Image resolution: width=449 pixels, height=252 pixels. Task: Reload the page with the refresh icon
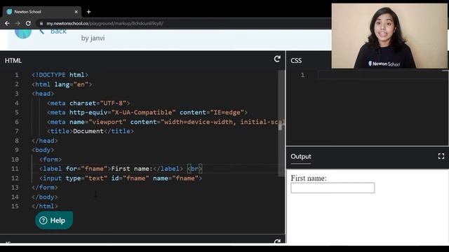click(28, 23)
